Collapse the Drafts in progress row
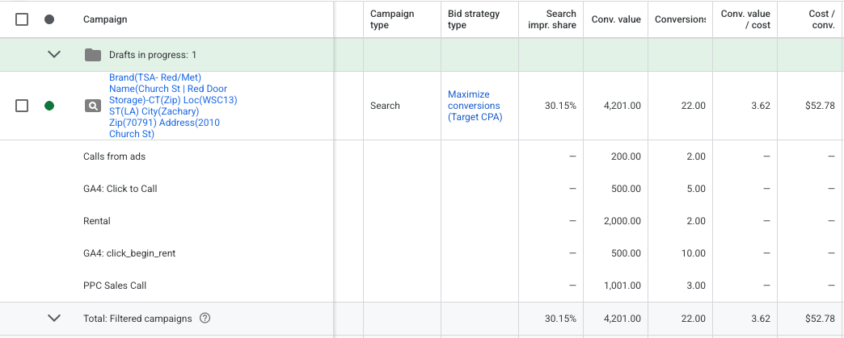Screen dimensions: 844x338 pos(54,55)
